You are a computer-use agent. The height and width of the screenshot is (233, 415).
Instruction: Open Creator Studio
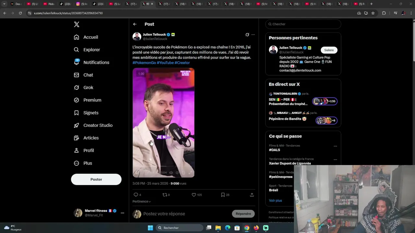click(x=93, y=125)
